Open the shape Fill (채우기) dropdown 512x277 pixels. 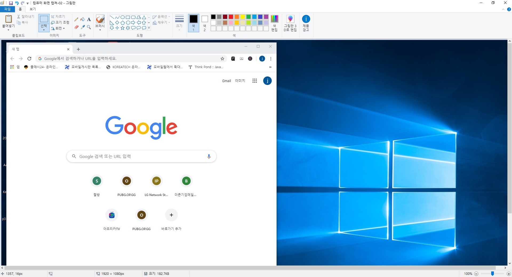[161, 22]
